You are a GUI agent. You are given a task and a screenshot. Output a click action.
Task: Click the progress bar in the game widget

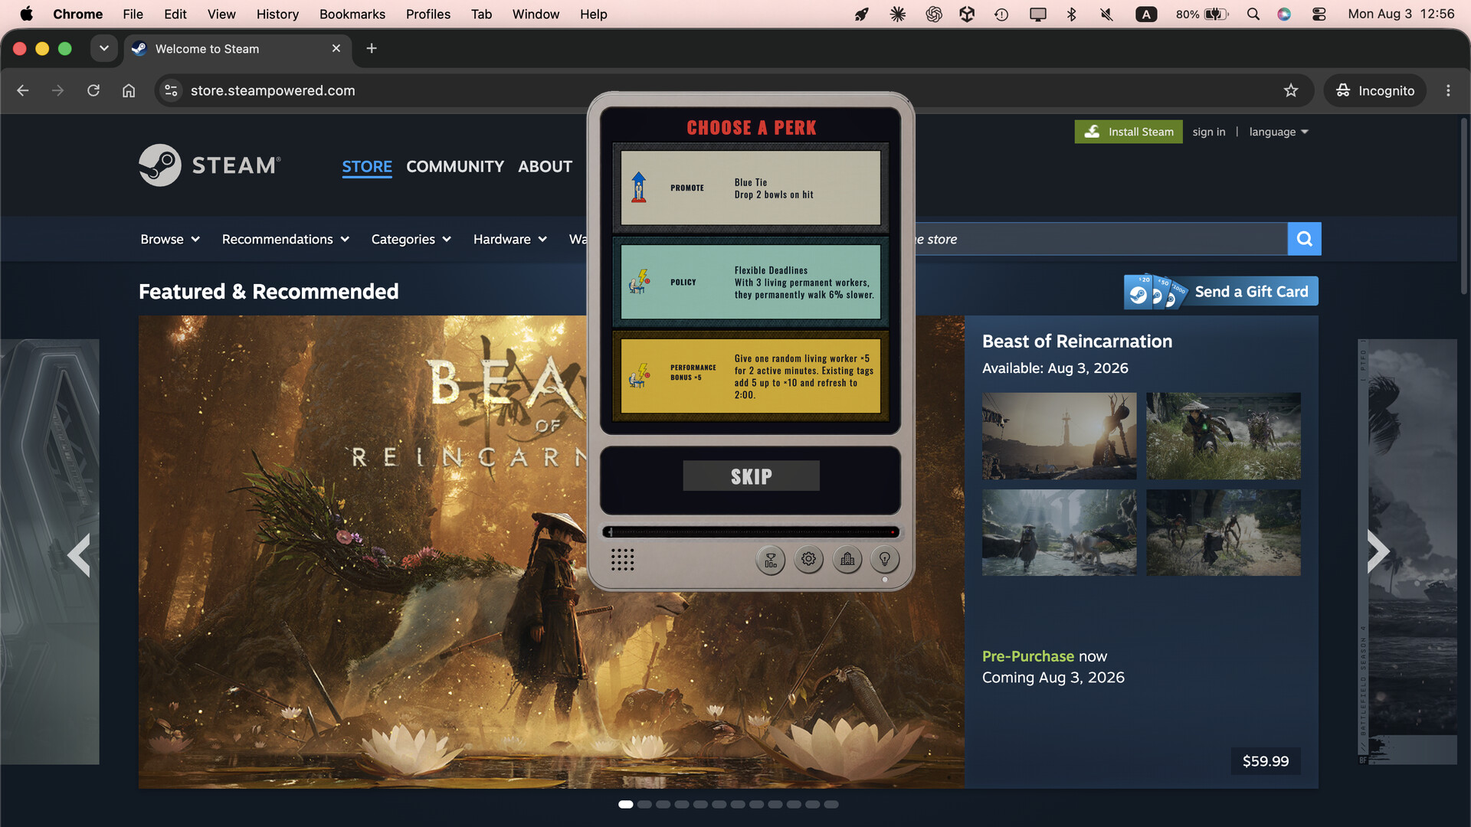coord(751,532)
